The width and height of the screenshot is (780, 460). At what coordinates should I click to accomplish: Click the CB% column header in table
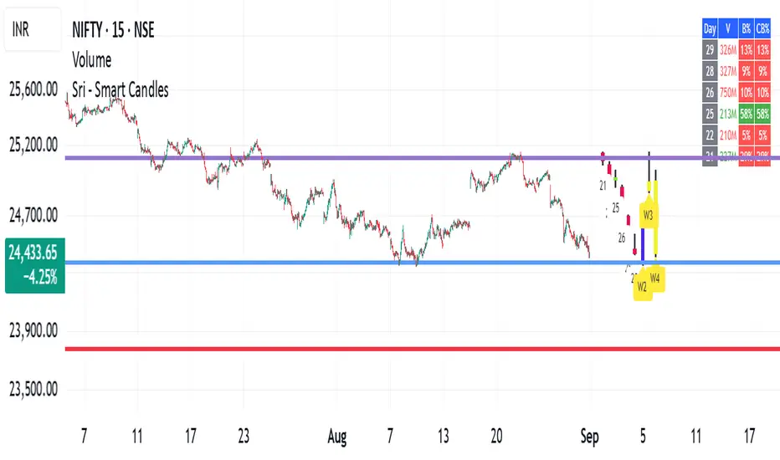pos(762,29)
